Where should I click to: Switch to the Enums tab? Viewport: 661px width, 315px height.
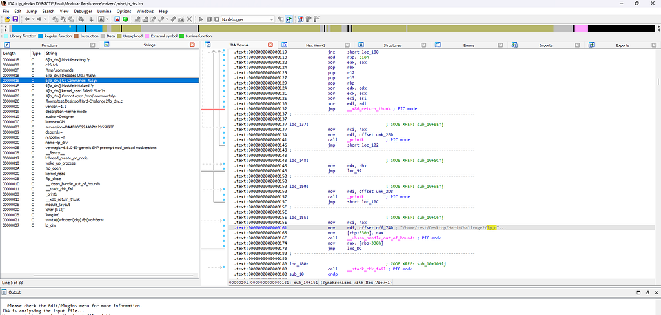pos(469,45)
